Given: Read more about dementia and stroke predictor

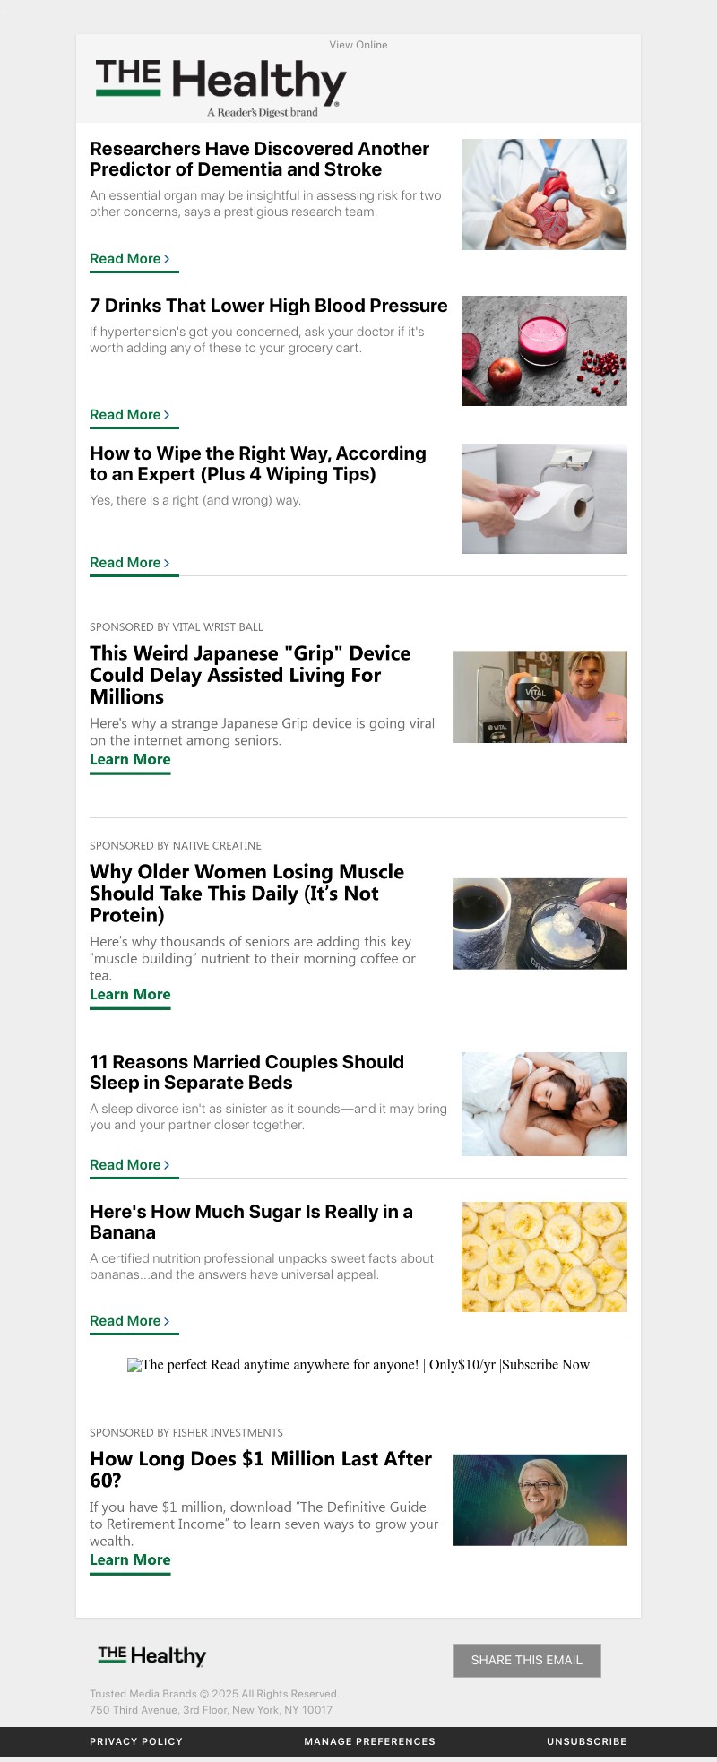Looking at the screenshot, I should (130, 259).
